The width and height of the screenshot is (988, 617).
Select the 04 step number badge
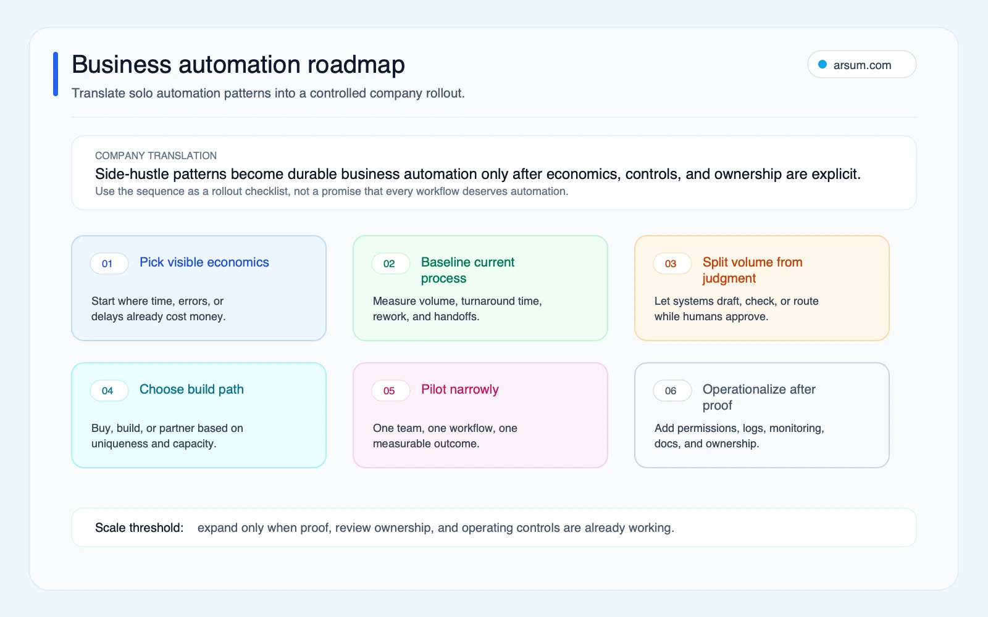pyautogui.click(x=109, y=391)
